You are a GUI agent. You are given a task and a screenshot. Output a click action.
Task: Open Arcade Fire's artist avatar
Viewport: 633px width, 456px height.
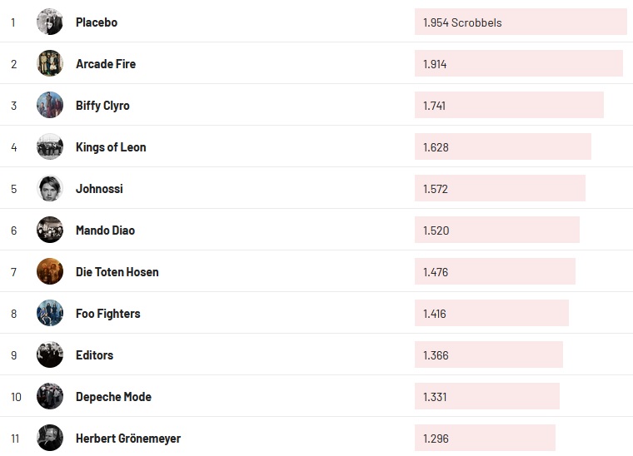(50, 64)
